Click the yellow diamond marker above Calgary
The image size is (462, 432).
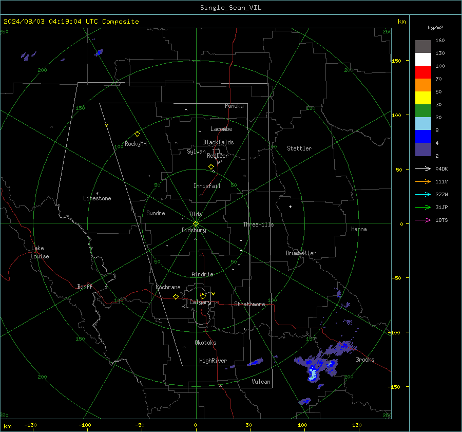203,296
